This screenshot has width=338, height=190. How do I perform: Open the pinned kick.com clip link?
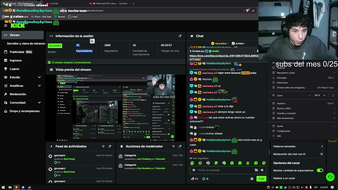[224, 58]
